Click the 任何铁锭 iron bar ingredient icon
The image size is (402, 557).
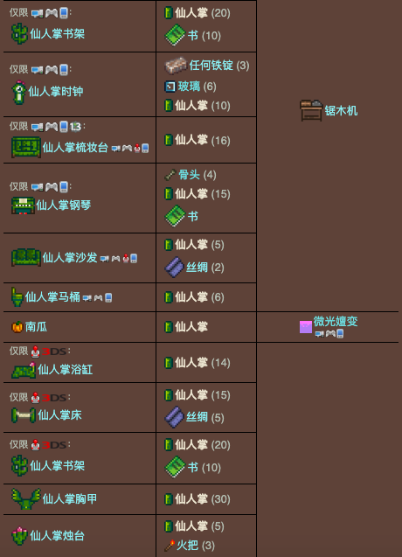click(176, 66)
